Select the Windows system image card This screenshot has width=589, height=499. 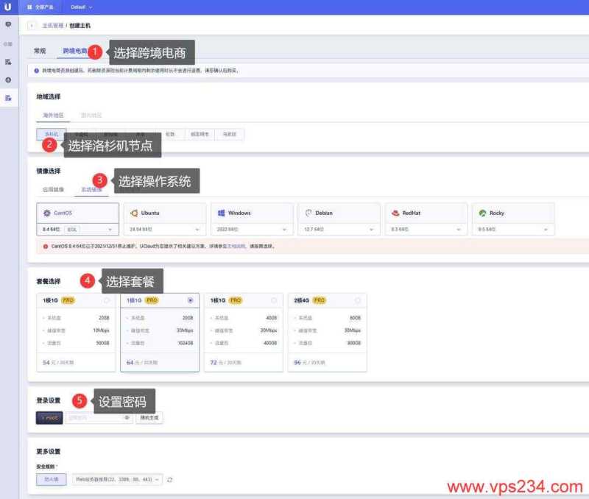[250, 213]
